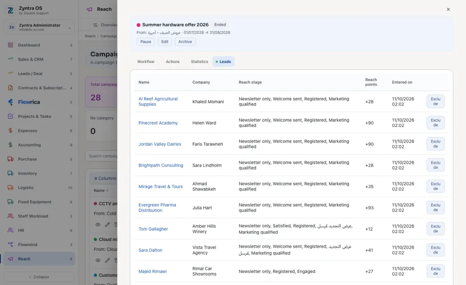
Task: Click the Pause campaign button
Action: coord(146,42)
